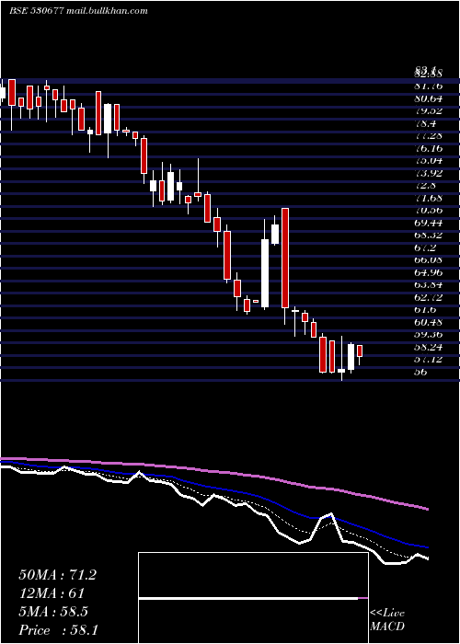Image resolution: width=460 pixels, height=644 pixels.
Task: Click the 64.96 price axis label
Action: [429, 272]
